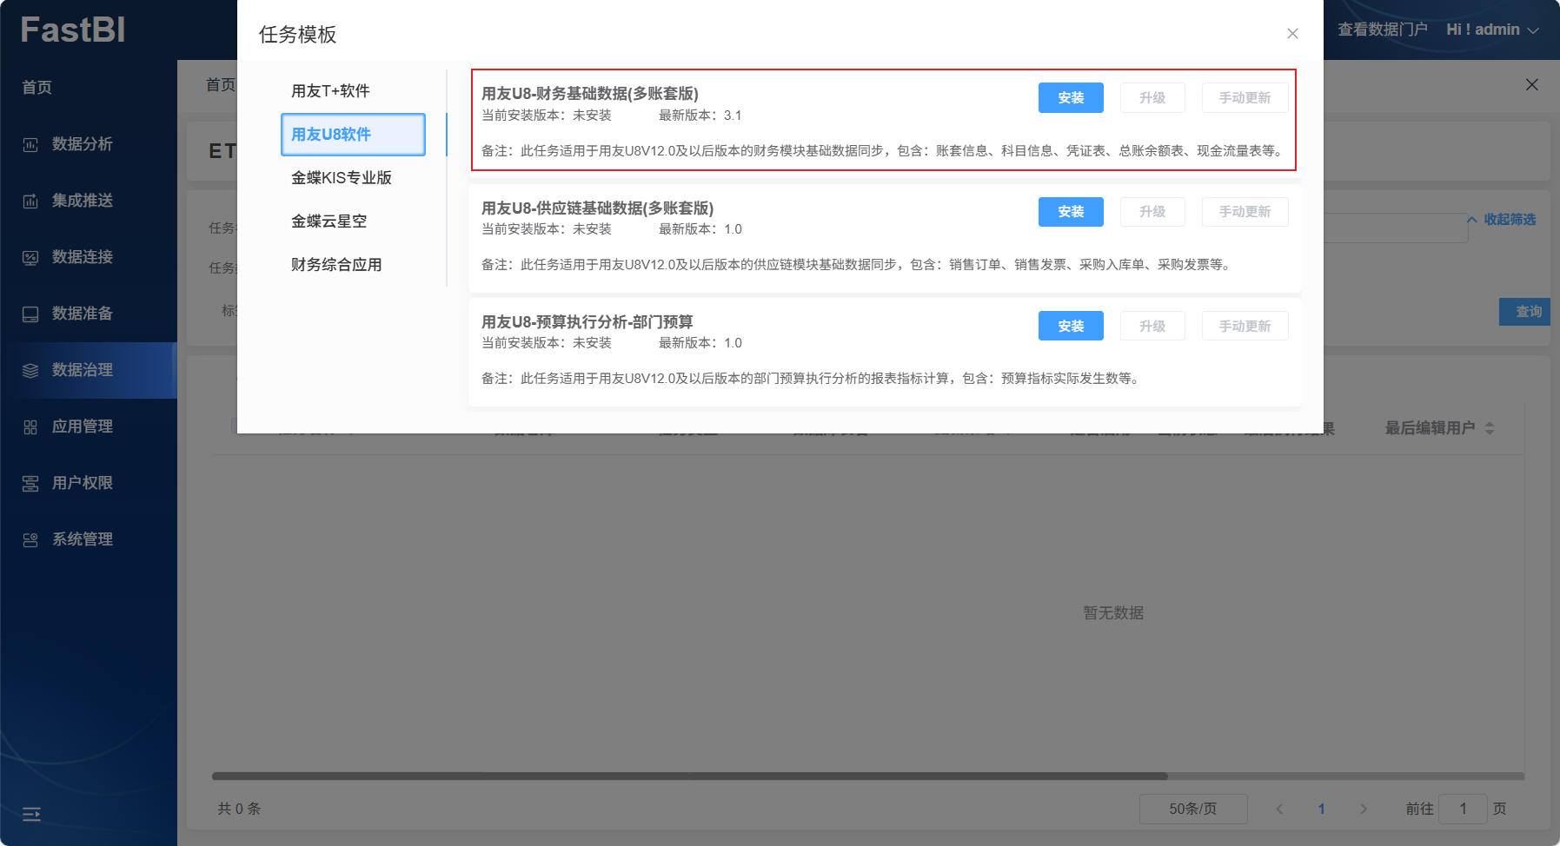Screen dimensions: 1560x846
Task: Open the 50条/页 page size dropdown
Action: (x=1192, y=809)
